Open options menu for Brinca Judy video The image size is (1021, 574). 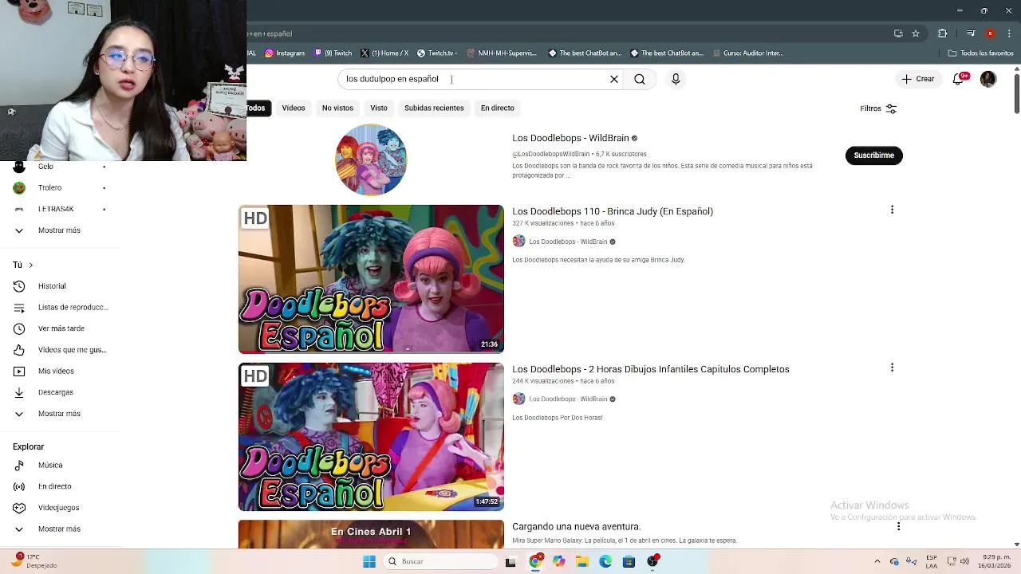coord(892,210)
